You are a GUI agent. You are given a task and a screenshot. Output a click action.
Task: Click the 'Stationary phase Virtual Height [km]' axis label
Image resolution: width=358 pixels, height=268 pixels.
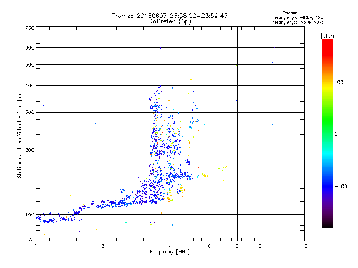(x=20, y=134)
